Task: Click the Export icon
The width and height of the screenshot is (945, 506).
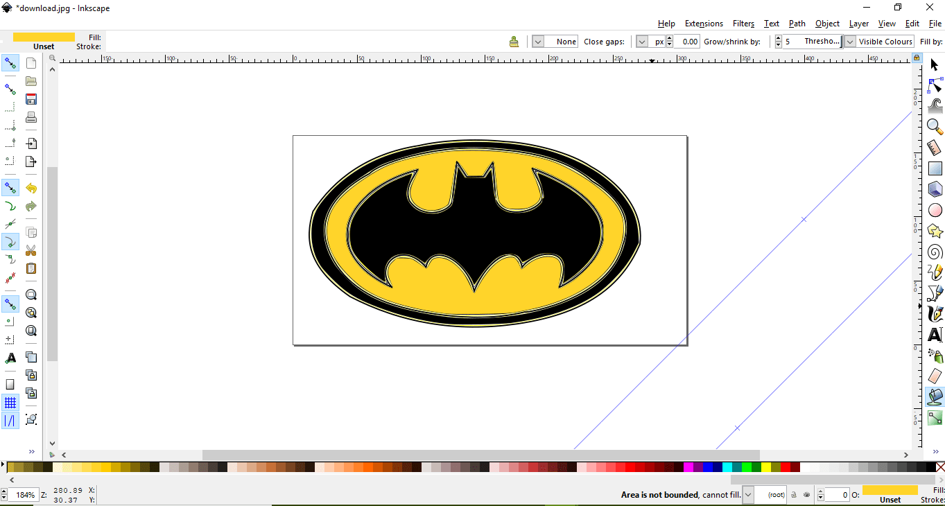Action: 31,162
